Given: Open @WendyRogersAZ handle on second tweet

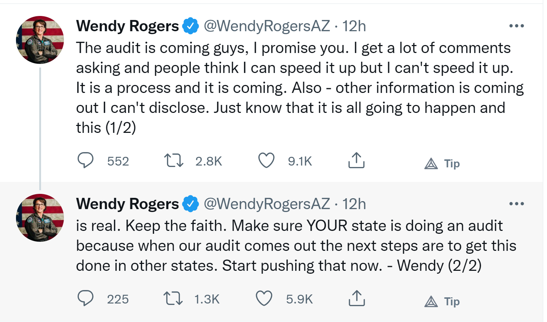Looking at the screenshot, I should pos(267,204).
